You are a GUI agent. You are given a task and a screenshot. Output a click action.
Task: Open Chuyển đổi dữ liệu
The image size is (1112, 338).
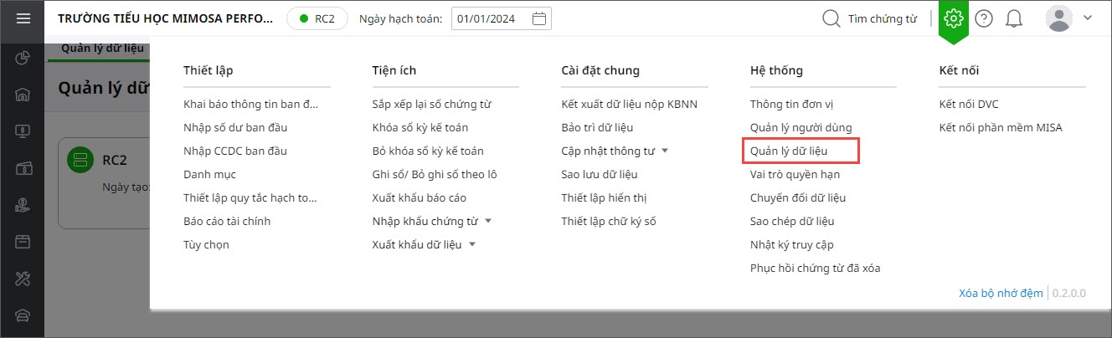click(798, 198)
